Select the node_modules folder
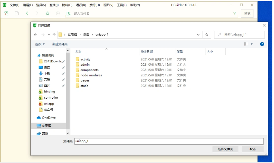The width and height of the screenshot is (274, 163). click(91, 75)
